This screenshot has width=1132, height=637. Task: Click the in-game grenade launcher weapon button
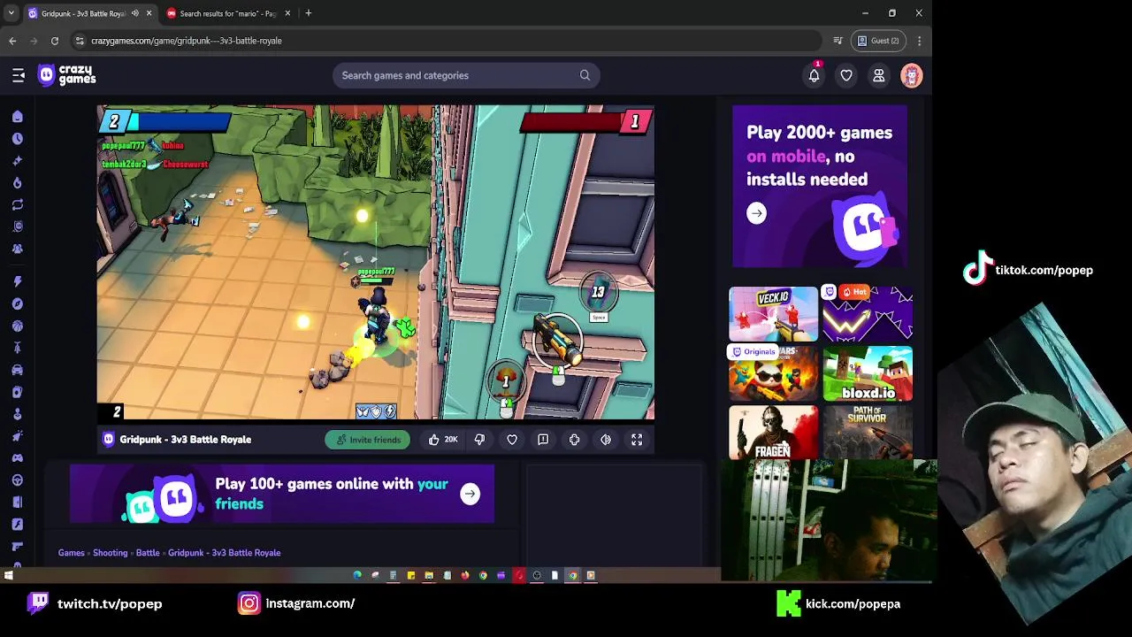[x=557, y=342]
